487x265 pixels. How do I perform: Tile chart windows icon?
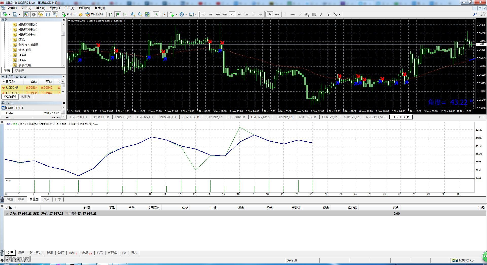(x=147, y=14)
